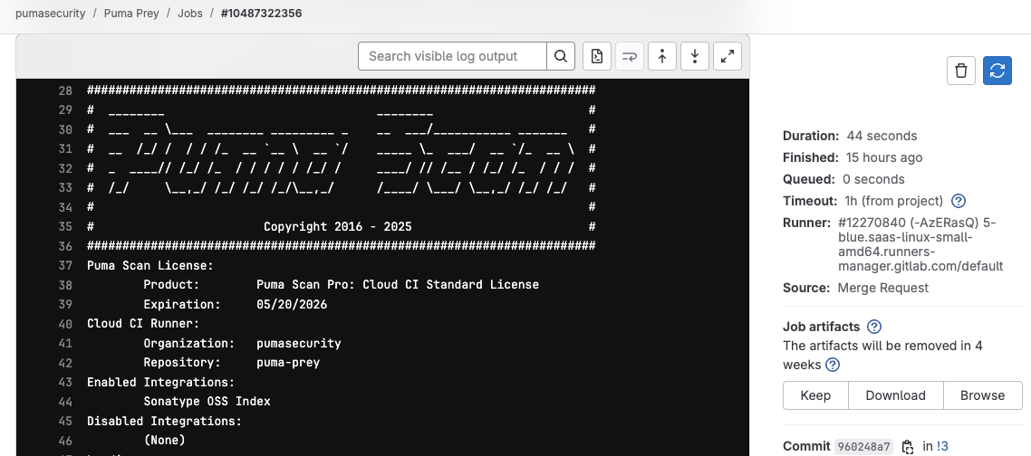This screenshot has height=456, width=1031.
Task: Click the search magnifier button
Action: (x=561, y=56)
